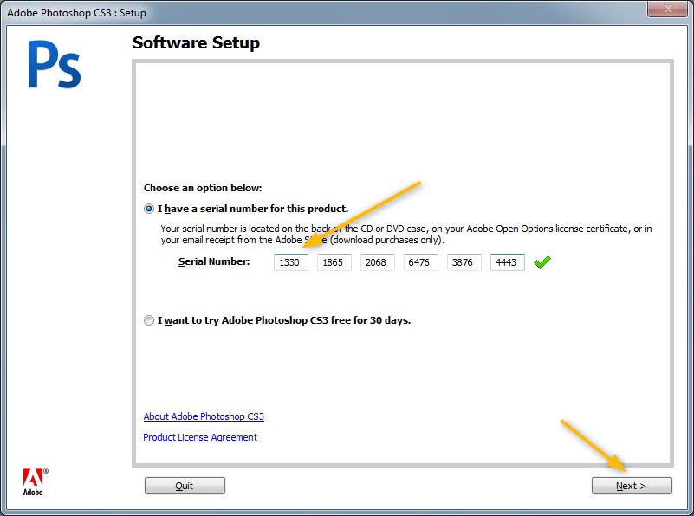Click the serial field showing 2068
Screen dimensions: 694x516
[x=377, y=261]
